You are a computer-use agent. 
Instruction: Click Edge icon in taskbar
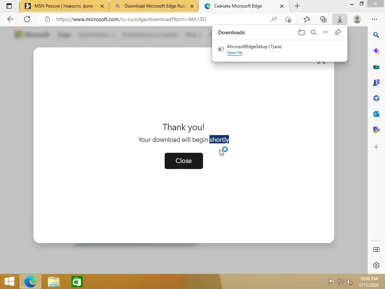[x=30, y=281]
